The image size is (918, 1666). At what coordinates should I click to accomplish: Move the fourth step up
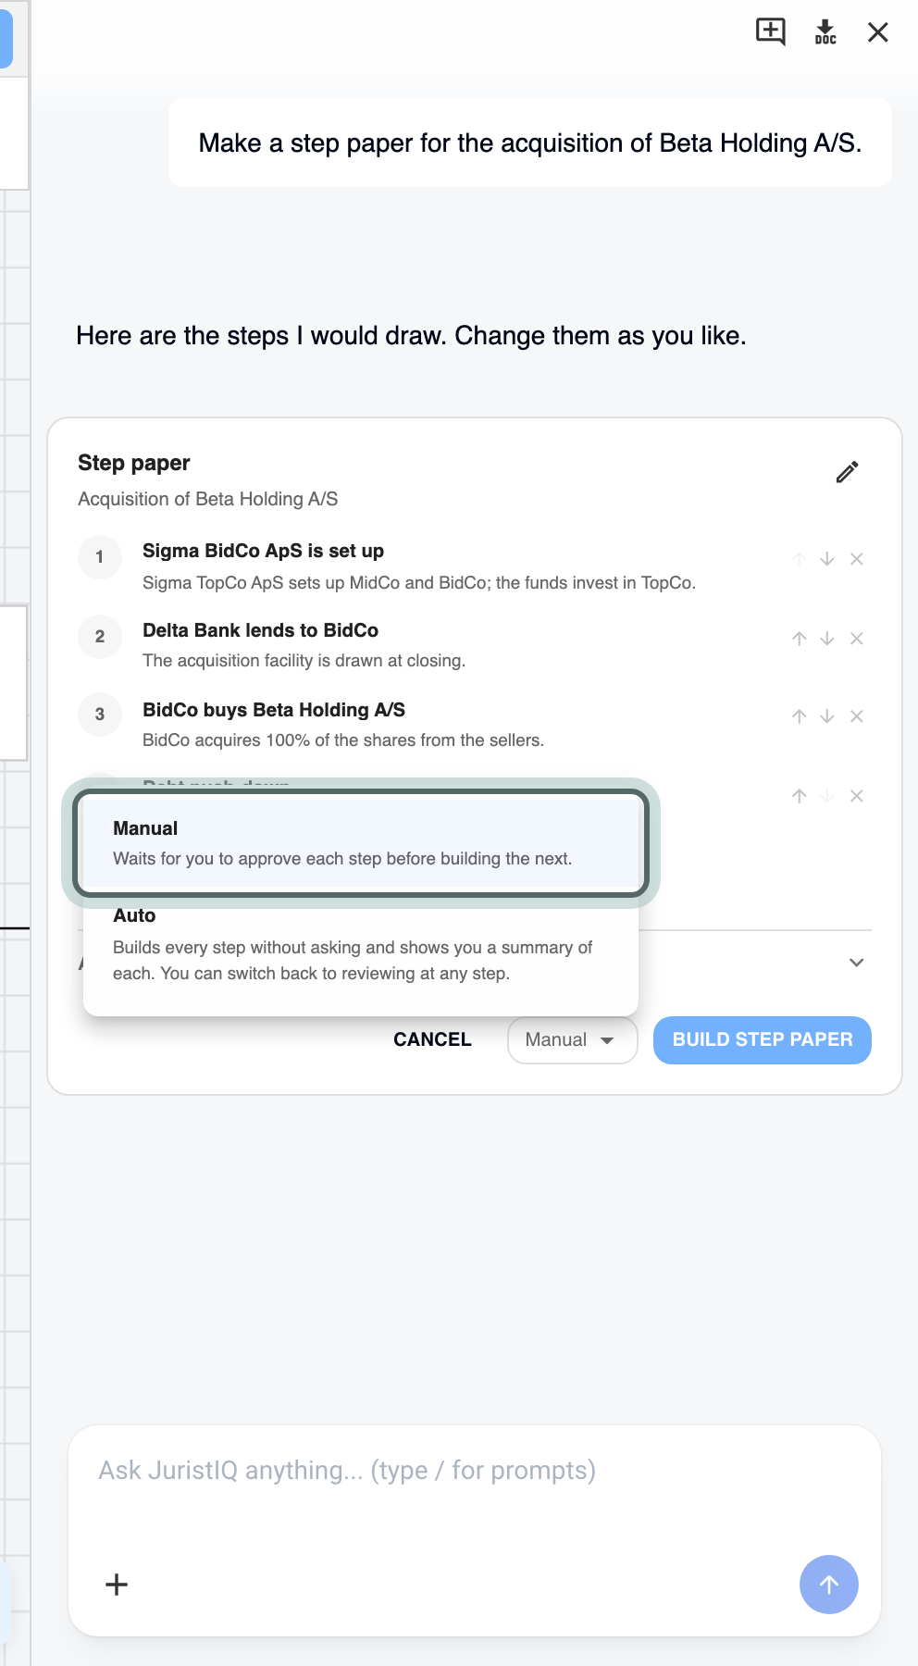tap(800, 796)
